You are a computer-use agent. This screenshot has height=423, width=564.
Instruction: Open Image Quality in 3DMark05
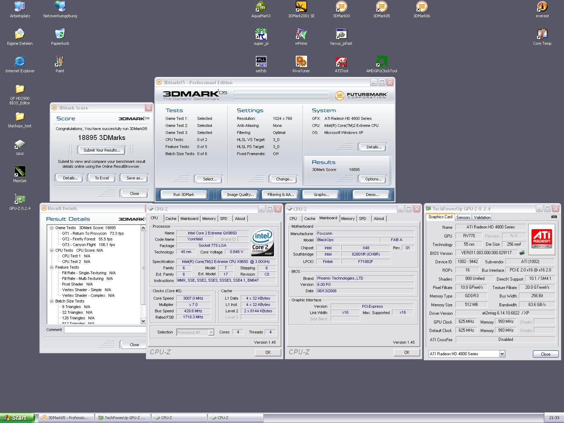click(x=240, y=195)
